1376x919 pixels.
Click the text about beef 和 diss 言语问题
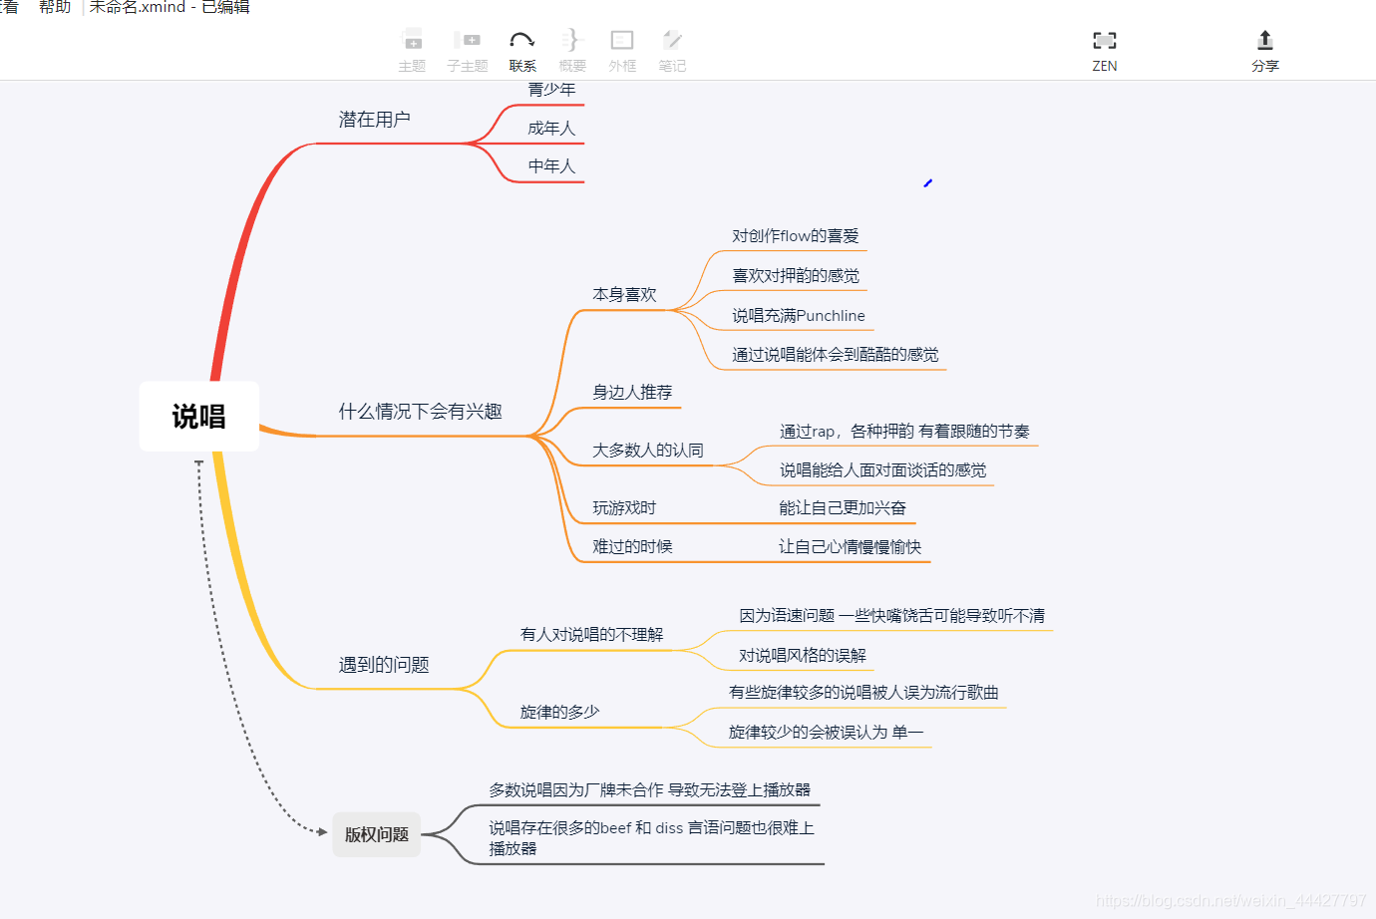pyautogui.click(x=651, y=838)
